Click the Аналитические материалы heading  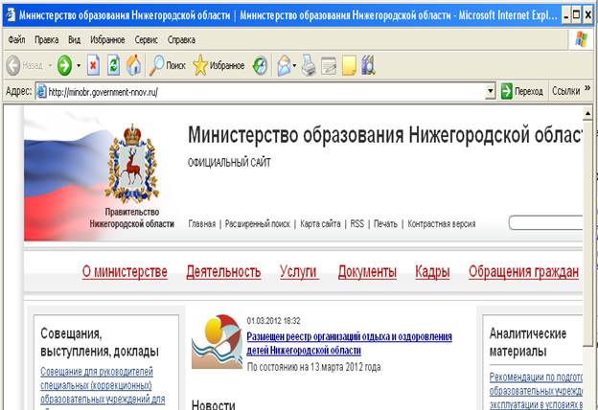pyautogui.click(x=528, y=342)
